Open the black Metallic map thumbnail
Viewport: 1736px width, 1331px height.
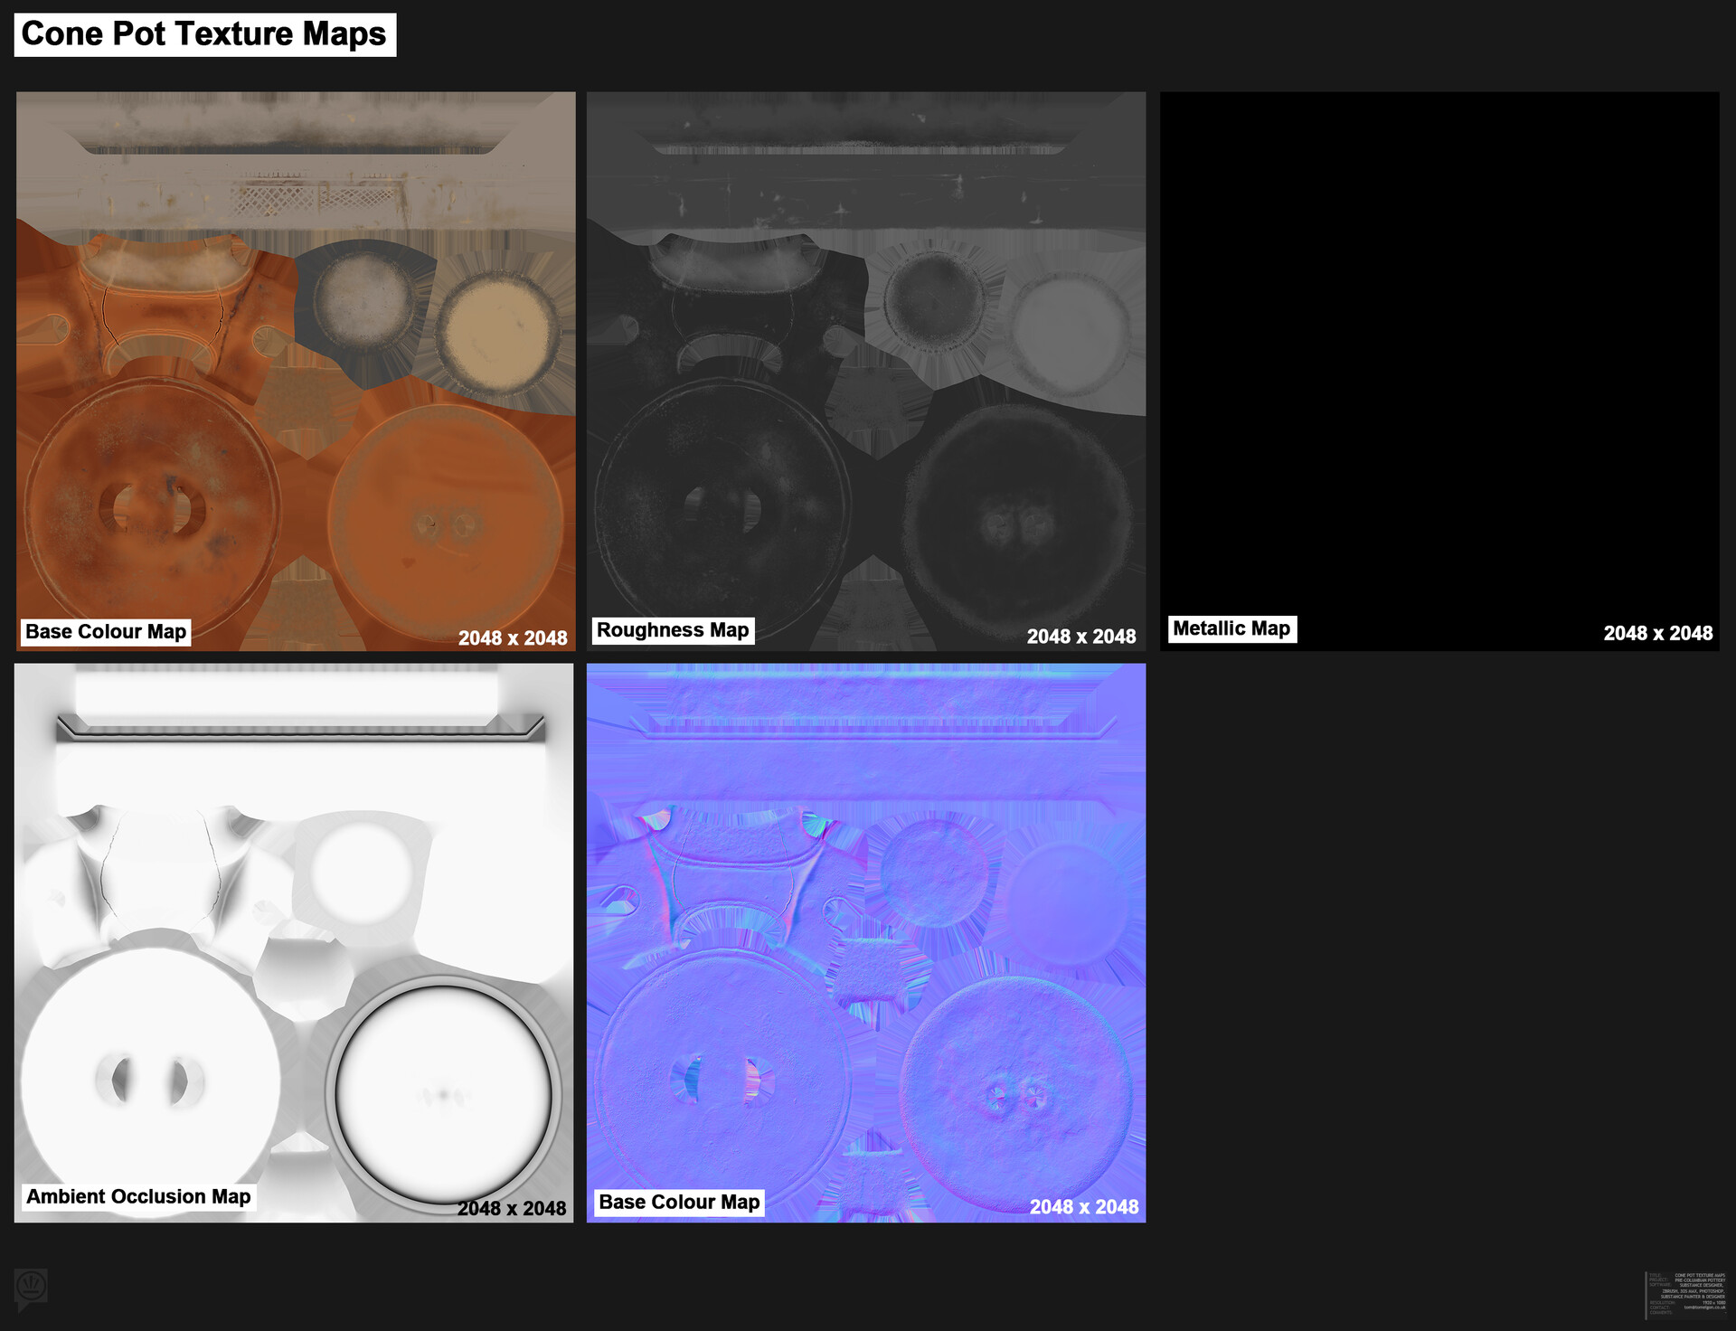[1439, 371]
